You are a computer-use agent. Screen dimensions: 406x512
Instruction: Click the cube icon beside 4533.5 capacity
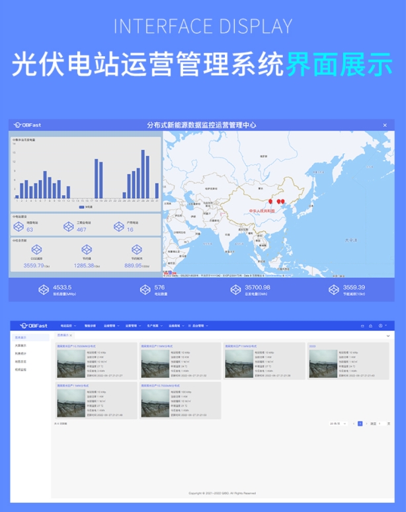(x=44, y=289)
